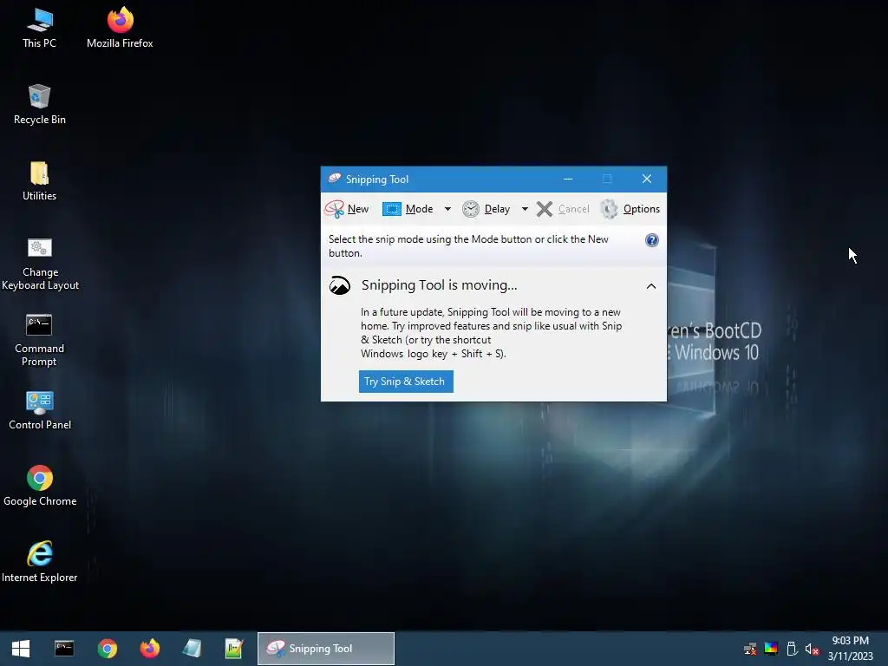Close the Snipping Tool window
The height and width of the screenshot is (666, 888).
coord(647,179)
